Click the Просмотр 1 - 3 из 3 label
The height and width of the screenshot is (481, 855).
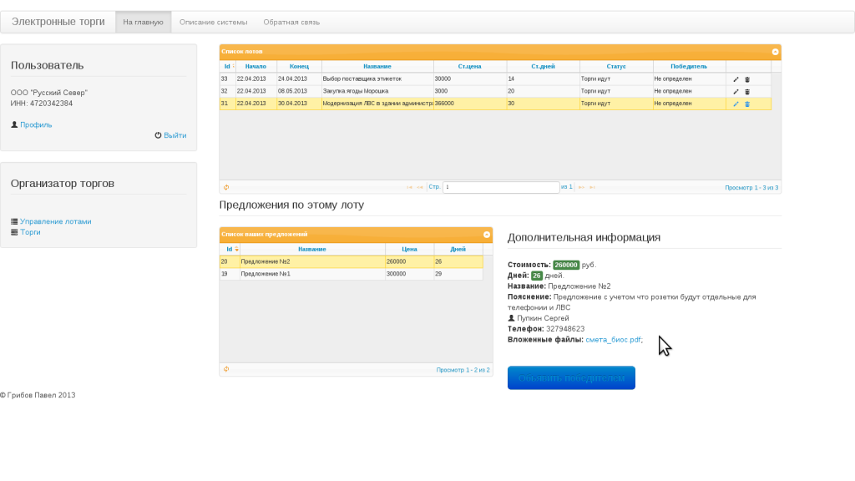pyautogui.click(x=751, y=188)
